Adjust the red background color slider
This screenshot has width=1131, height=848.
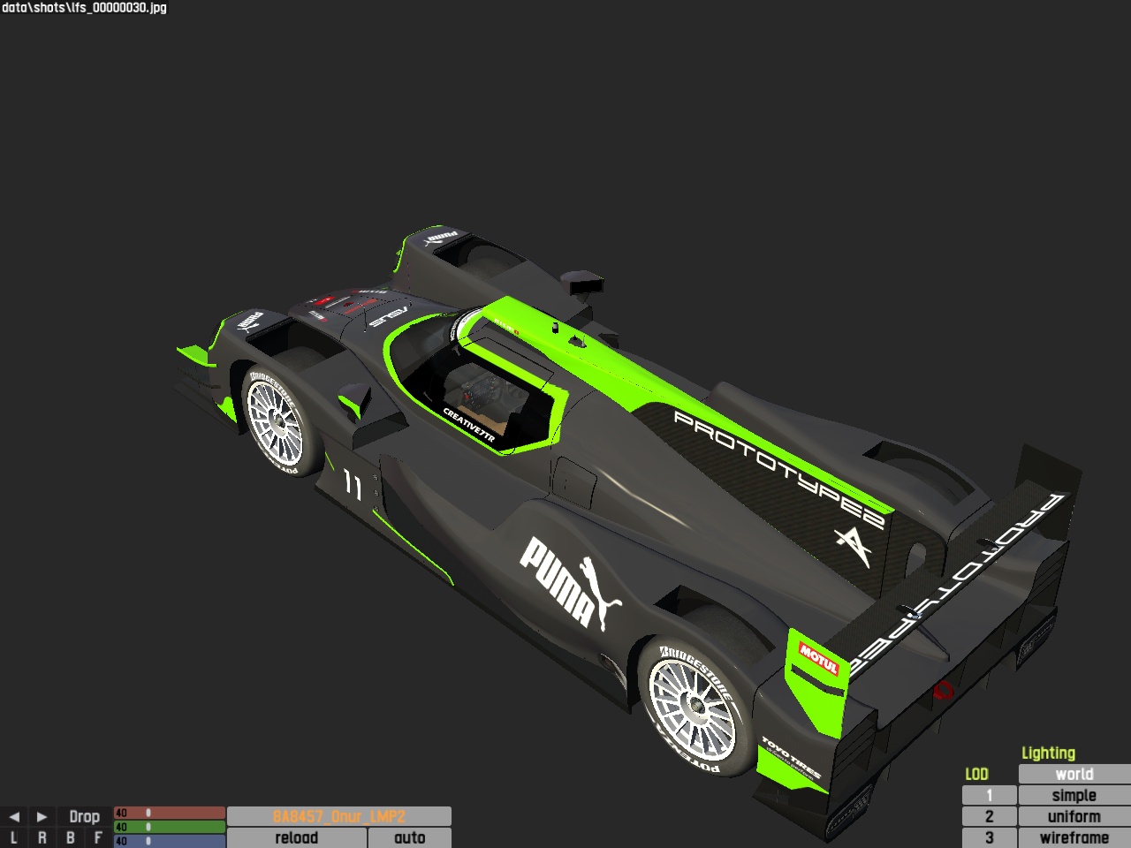click(x=170, y=813)
